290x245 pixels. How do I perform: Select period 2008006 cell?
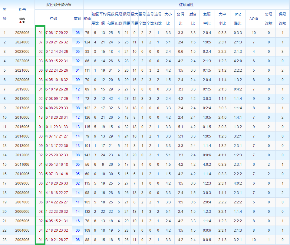point(22,193)
